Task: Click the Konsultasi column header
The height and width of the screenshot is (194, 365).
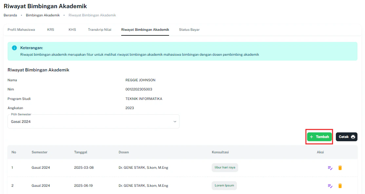Action: click(x=220, y=152)
